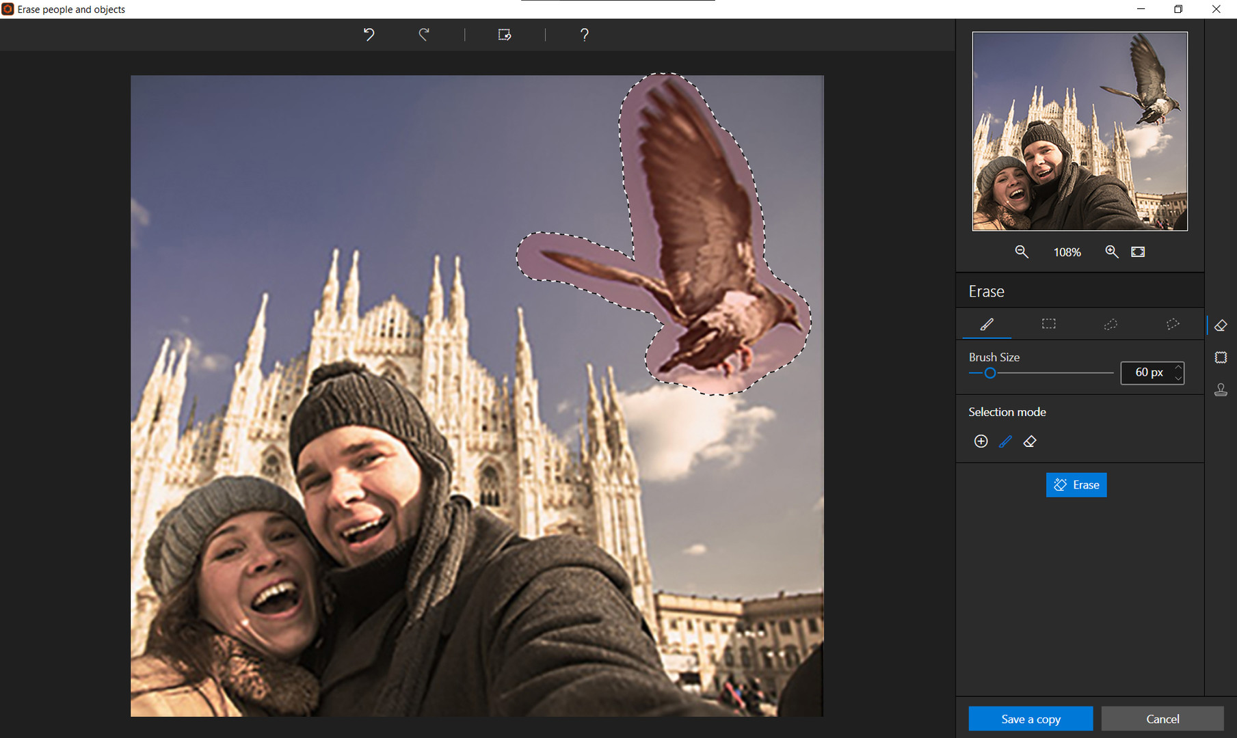This screenshot has width=1237, height=738.
Task: Decrease brush size with the down stepper arrow
Action: click(1178, 378)
